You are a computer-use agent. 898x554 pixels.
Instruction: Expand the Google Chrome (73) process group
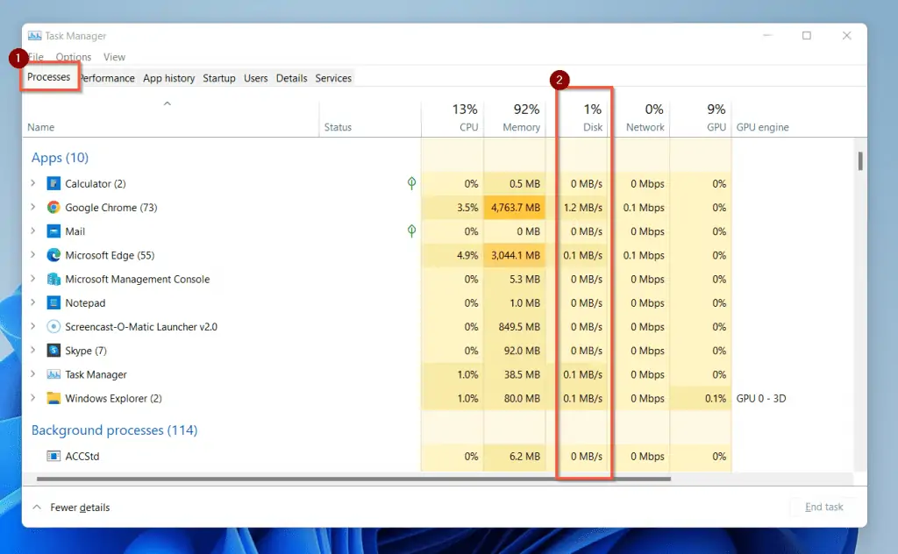click(x=33, y=207)
